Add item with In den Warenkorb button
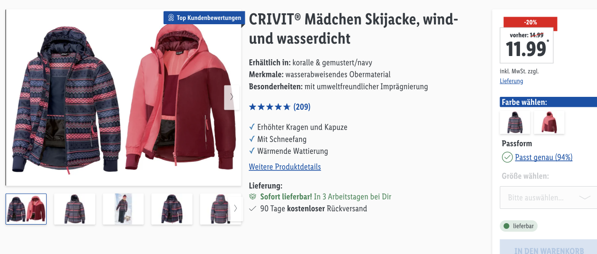Viewport: 597px width, 254px height. point(548,247)
